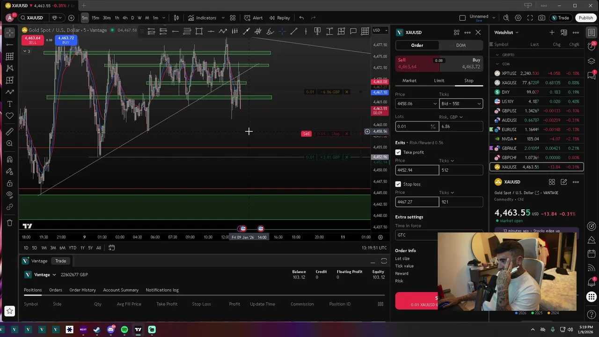The image size is (599, 337).
Task: Take a chart snapshot with camera icon
Action: tap(541, 18)
